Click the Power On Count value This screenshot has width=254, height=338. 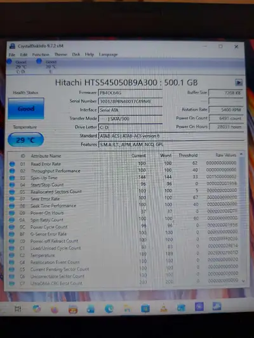click(x=225, y=119)
